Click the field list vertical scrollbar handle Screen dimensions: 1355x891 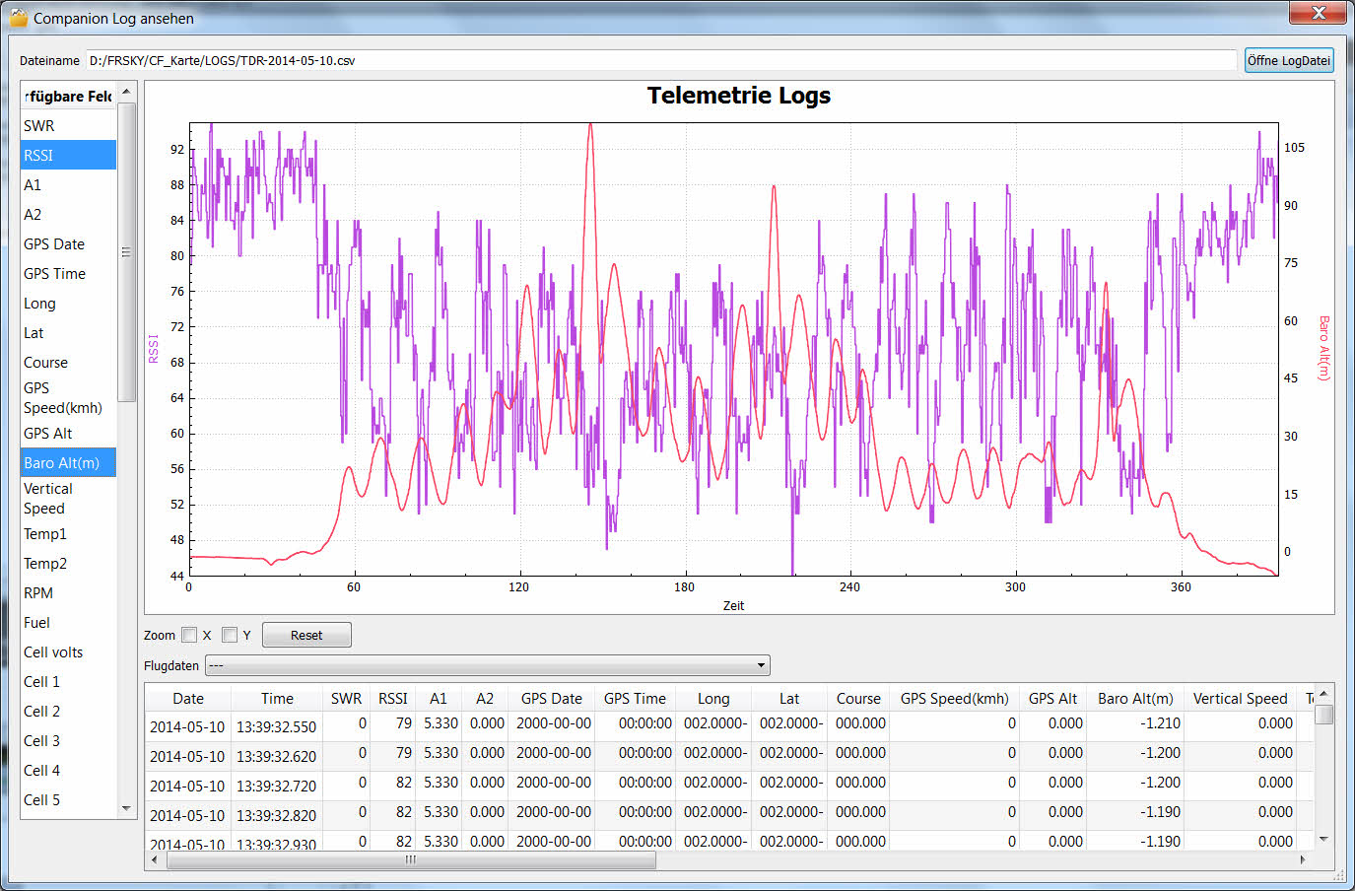point(126,252)
